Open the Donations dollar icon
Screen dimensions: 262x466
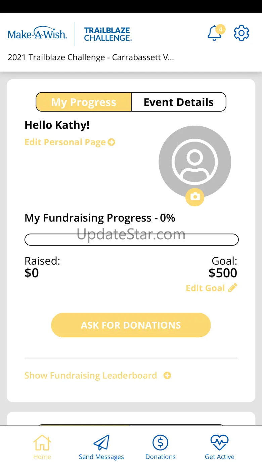point(160,443)
